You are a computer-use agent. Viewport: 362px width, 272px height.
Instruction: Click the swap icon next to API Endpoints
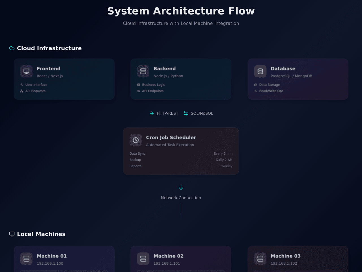click(x=139, y=91)
